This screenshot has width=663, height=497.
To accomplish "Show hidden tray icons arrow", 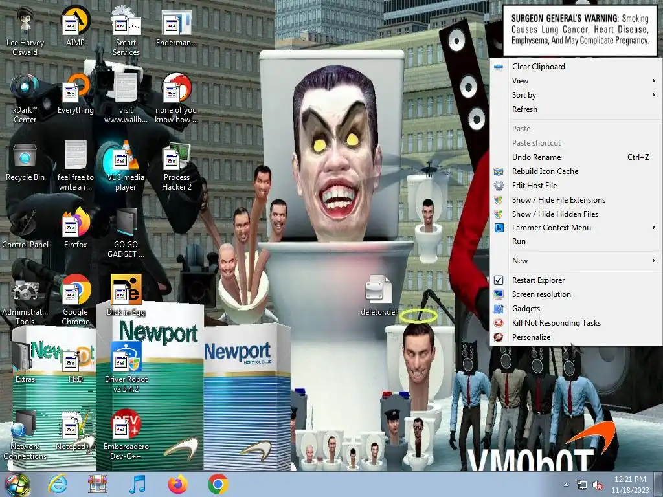I will (x=566, y=485).
